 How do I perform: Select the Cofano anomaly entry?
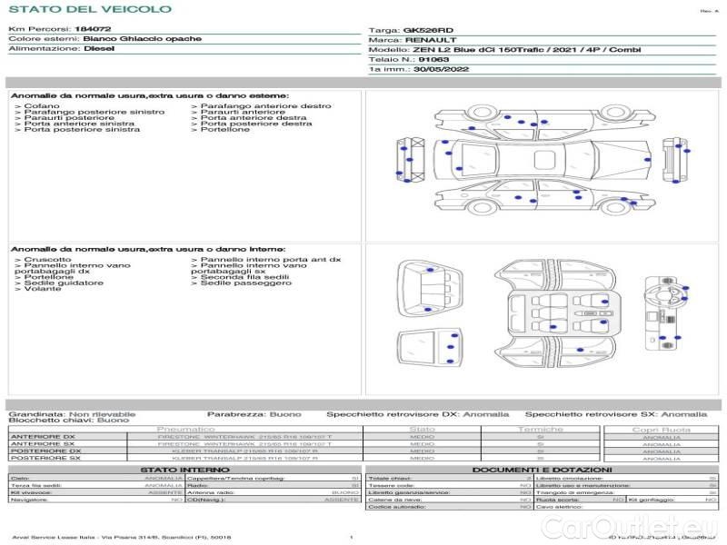[42, 106]
